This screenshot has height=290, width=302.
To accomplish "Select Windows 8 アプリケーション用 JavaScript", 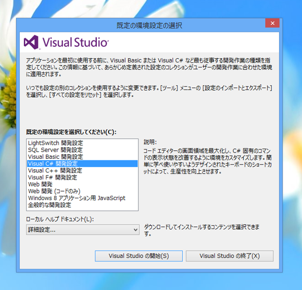I will [x=82, y=198].
